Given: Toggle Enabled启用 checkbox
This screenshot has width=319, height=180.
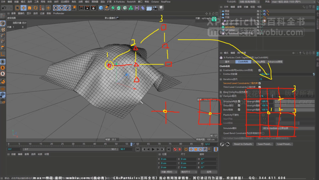Looking at the screenshot, I should coord(260,70).
